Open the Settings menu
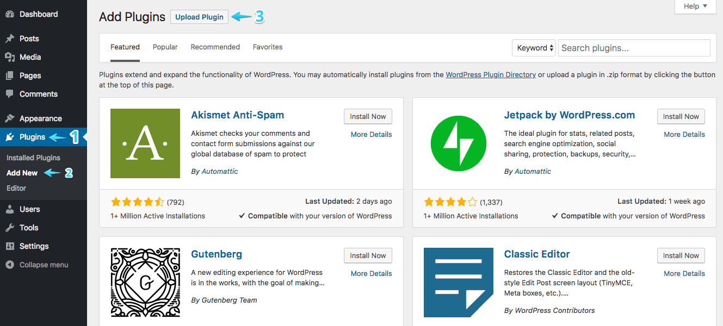 click(34, 246)
